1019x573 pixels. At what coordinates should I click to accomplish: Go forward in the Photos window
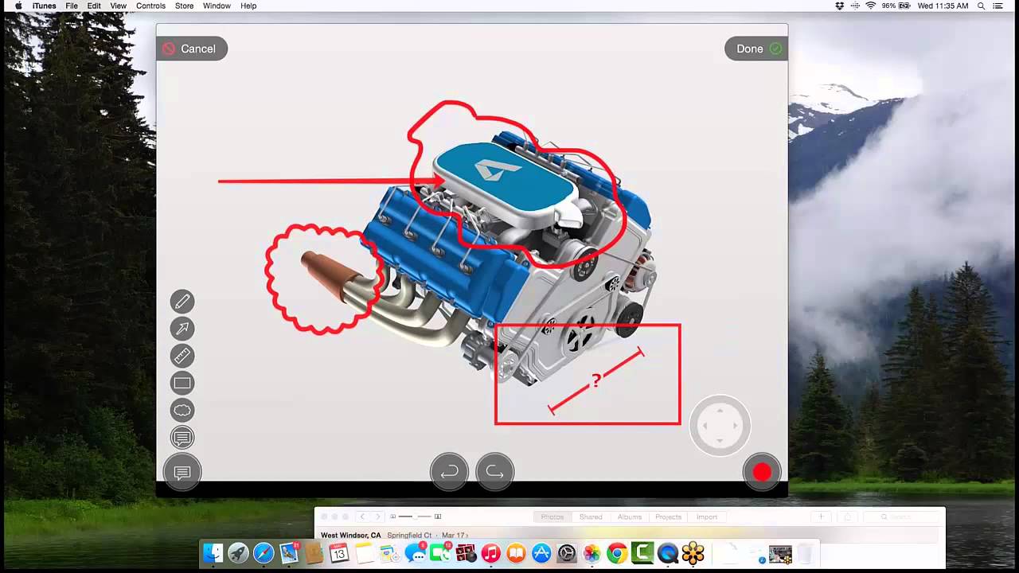tap(378, 517)
